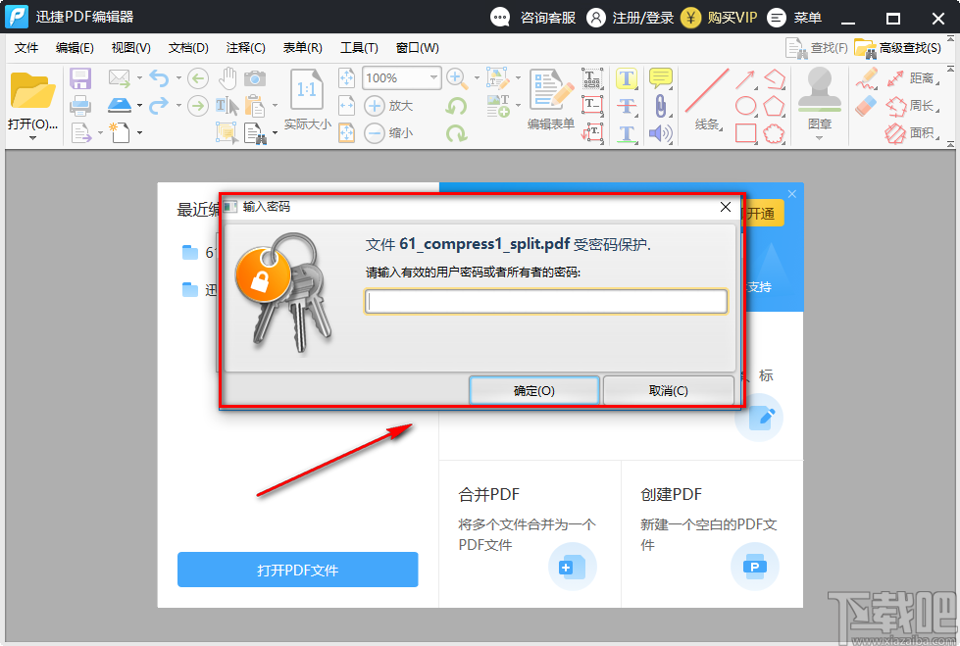Confirm password with 确定(O) button
Screen dimensions: 960x646
click(x=533, y=391)
